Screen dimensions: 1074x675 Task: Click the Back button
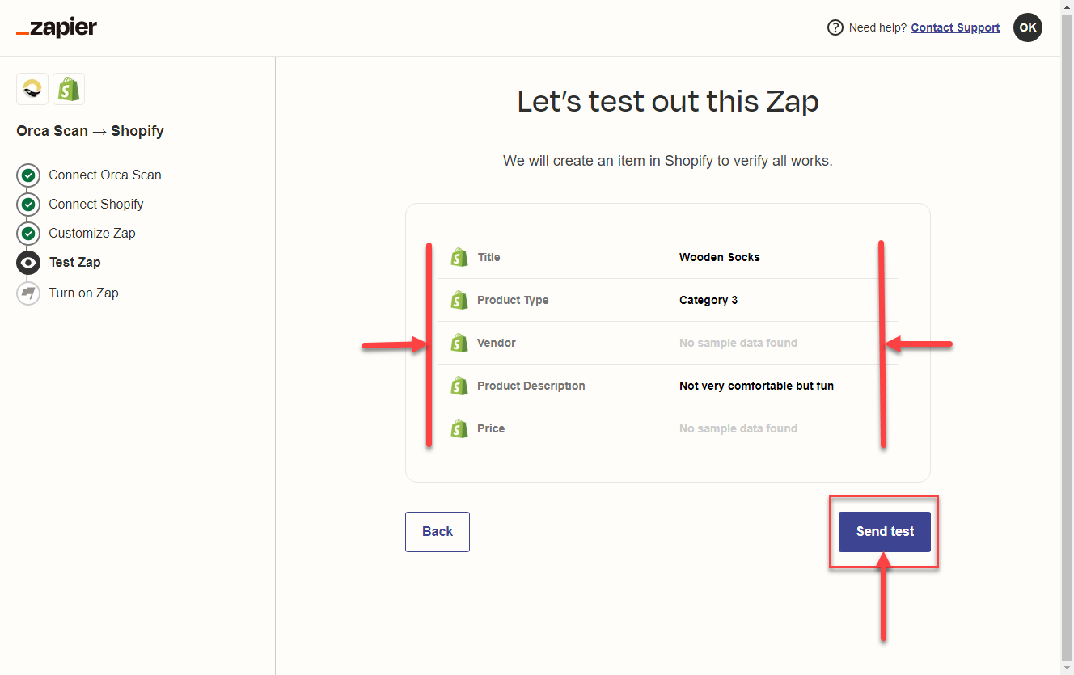(x=437, y=531)
